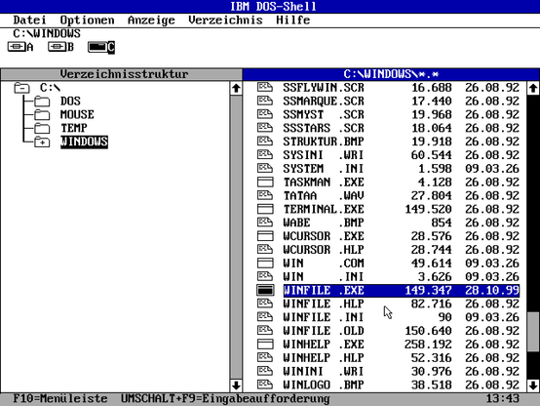The width and height of the screenshot is (540, 406).
Task: Click the DOS folder icon
Action: point(42,101)
